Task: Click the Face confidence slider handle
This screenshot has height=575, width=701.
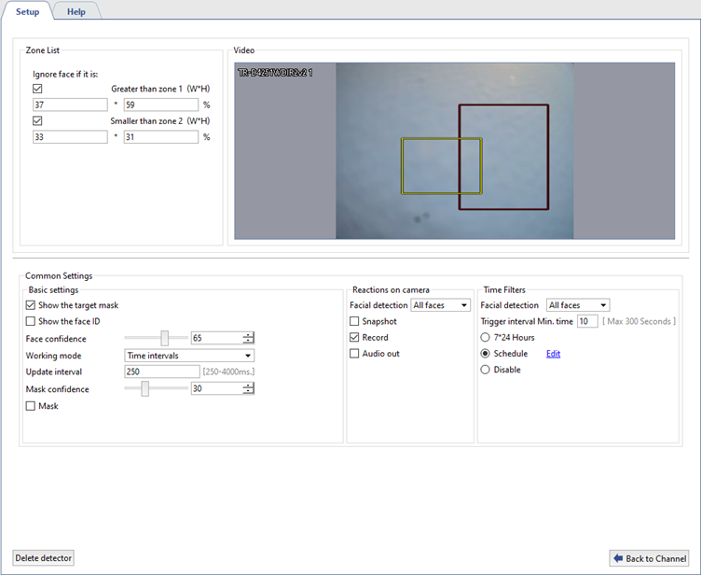Action: coord(164,338)
